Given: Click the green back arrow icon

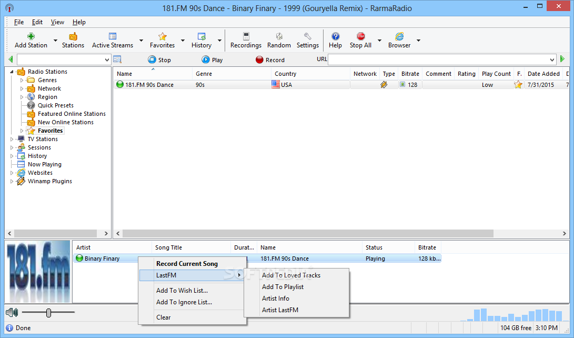Looking at the screenshot, I should [11, 59].
